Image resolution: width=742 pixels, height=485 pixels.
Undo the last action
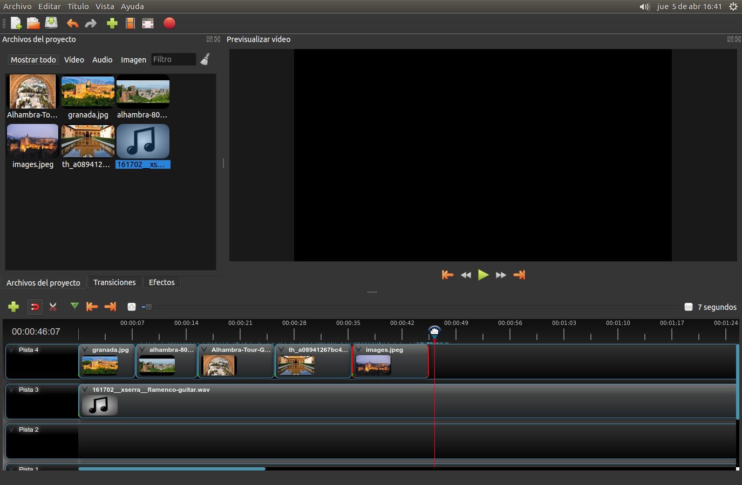tap(73, 23)
